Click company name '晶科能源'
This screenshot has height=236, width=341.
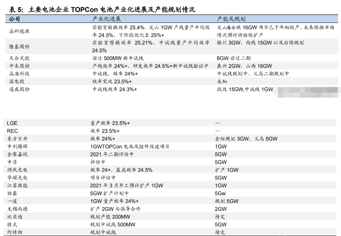(x=19, y=31)
